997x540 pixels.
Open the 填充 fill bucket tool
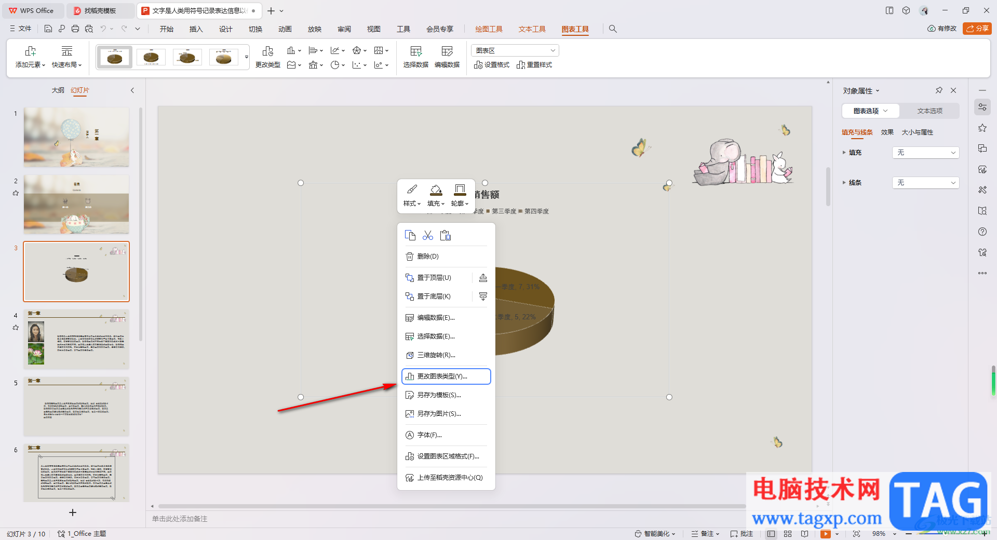pos(436,195)
